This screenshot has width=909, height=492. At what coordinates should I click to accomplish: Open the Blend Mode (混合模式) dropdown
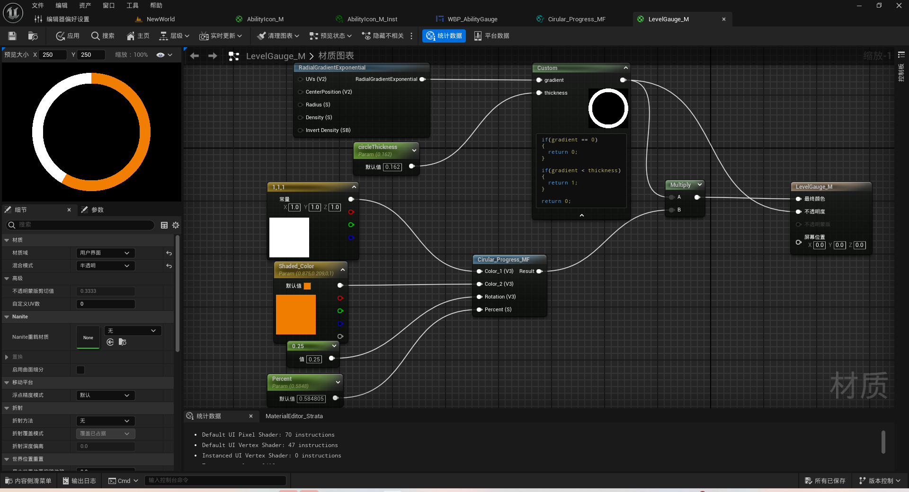coord(106,266)
